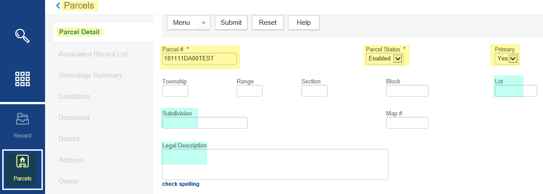
Task: Click the check spelling link
Action: (x=181, y=184)
